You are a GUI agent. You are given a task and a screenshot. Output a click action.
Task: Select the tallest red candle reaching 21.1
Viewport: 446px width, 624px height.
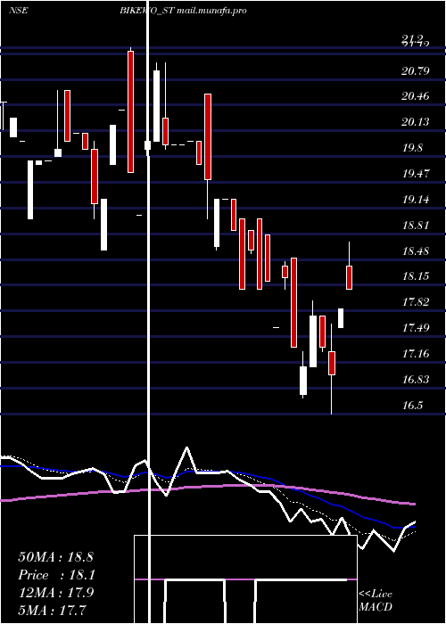pos(130,111)
